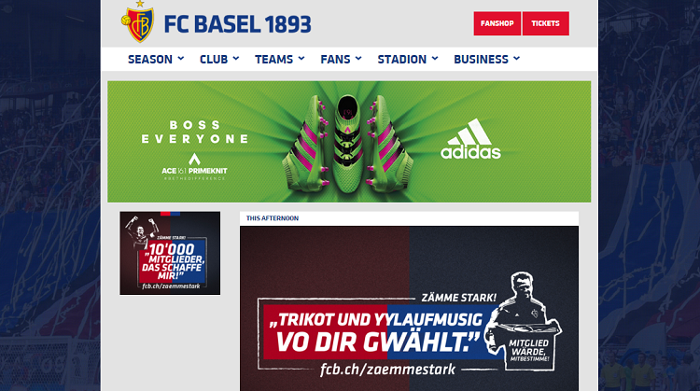Expand the CLUB dropdown arrow
This screenshot has height=391, width=700.
236,59
